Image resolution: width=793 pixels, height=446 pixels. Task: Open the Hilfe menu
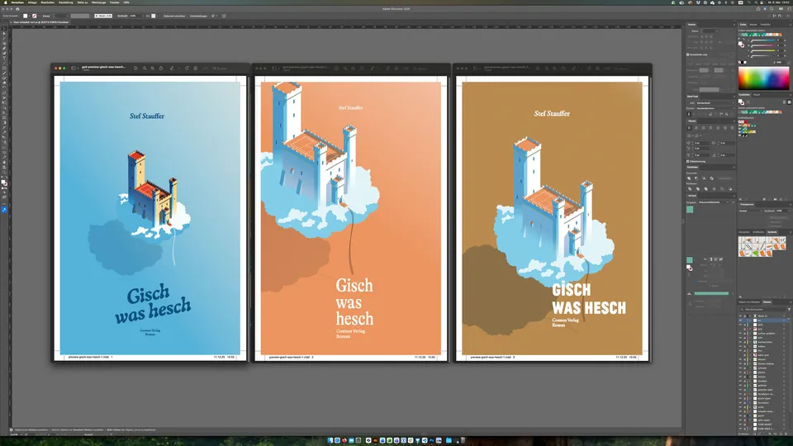point(126,2)
